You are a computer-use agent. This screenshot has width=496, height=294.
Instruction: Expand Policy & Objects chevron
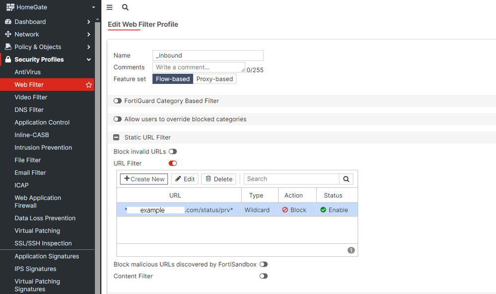(88, 47)
